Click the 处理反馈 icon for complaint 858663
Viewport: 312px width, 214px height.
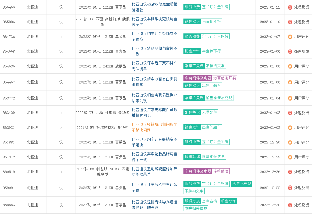(290, 205)
